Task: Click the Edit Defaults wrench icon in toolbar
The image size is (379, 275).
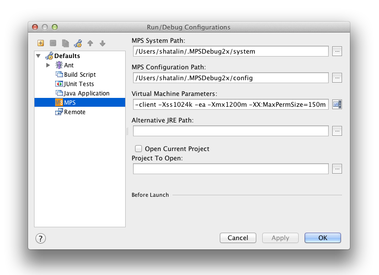Action: click(78, 43)
